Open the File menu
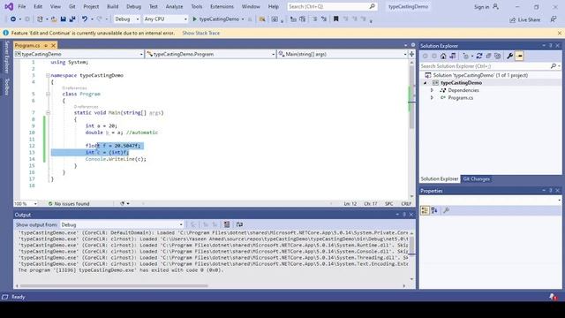 point(22,6)
